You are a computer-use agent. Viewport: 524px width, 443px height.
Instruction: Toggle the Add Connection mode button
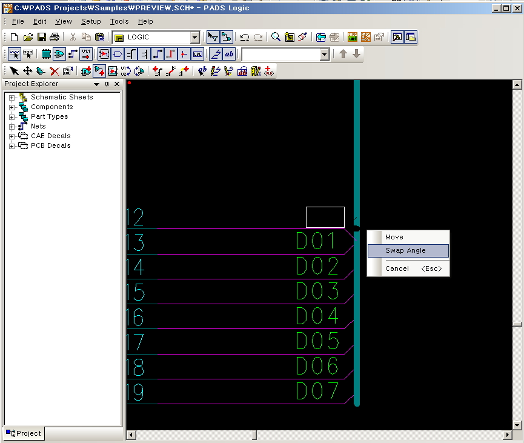click(x=99, y=71)
